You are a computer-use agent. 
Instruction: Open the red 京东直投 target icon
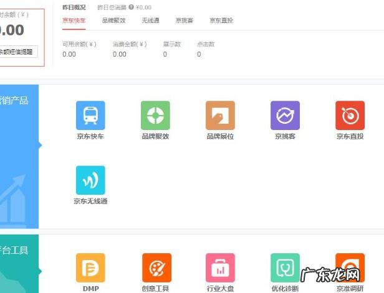350,115
